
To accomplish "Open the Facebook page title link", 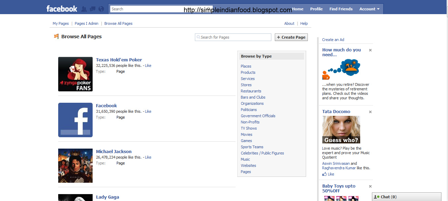I will [106, 105].
